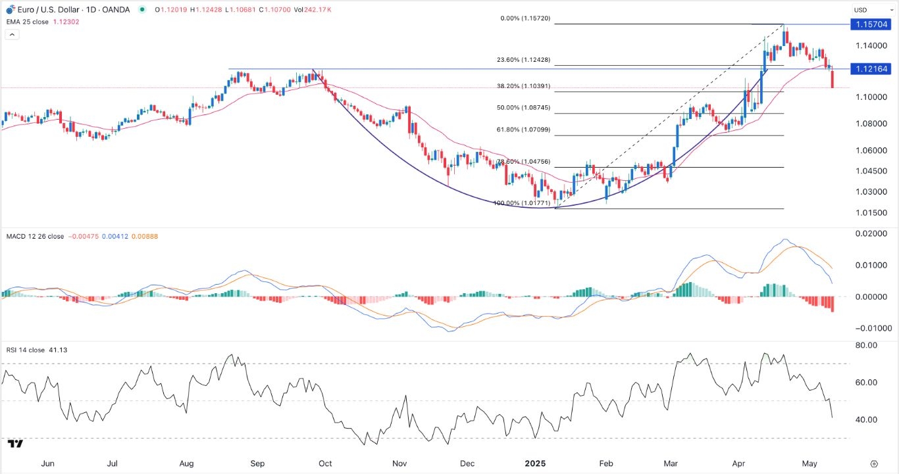Image resolution: width=899 pixels, height=474 pixels.
Task: Click the RSI 14 close indicator label
Action: [24, 350]
